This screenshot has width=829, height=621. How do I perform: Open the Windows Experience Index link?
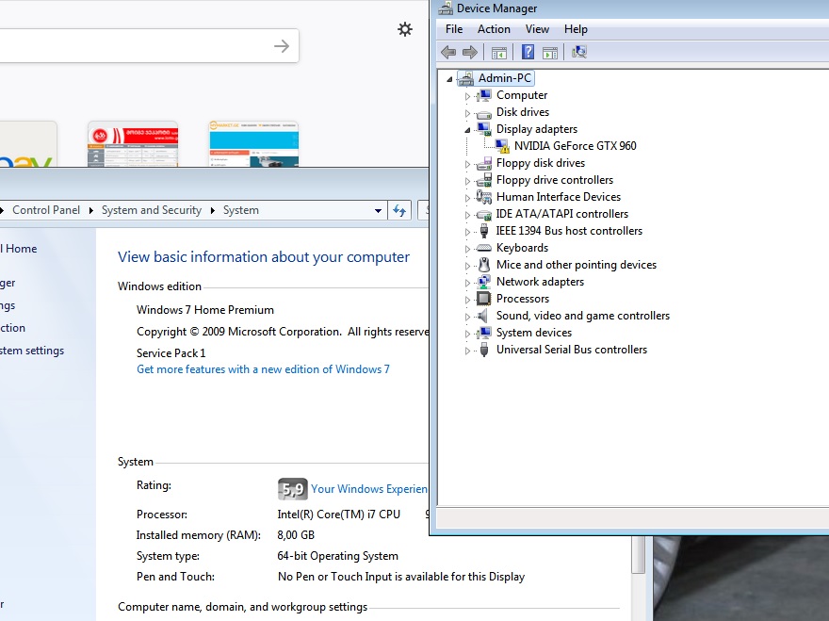[x=368, y=489]
